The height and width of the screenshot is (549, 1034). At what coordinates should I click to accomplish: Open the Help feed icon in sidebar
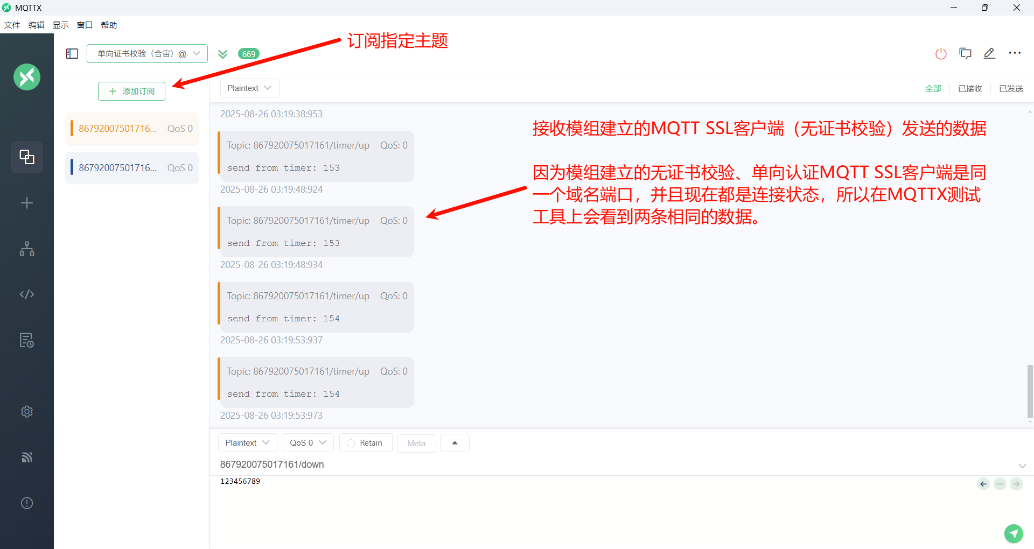pos(27,457)
